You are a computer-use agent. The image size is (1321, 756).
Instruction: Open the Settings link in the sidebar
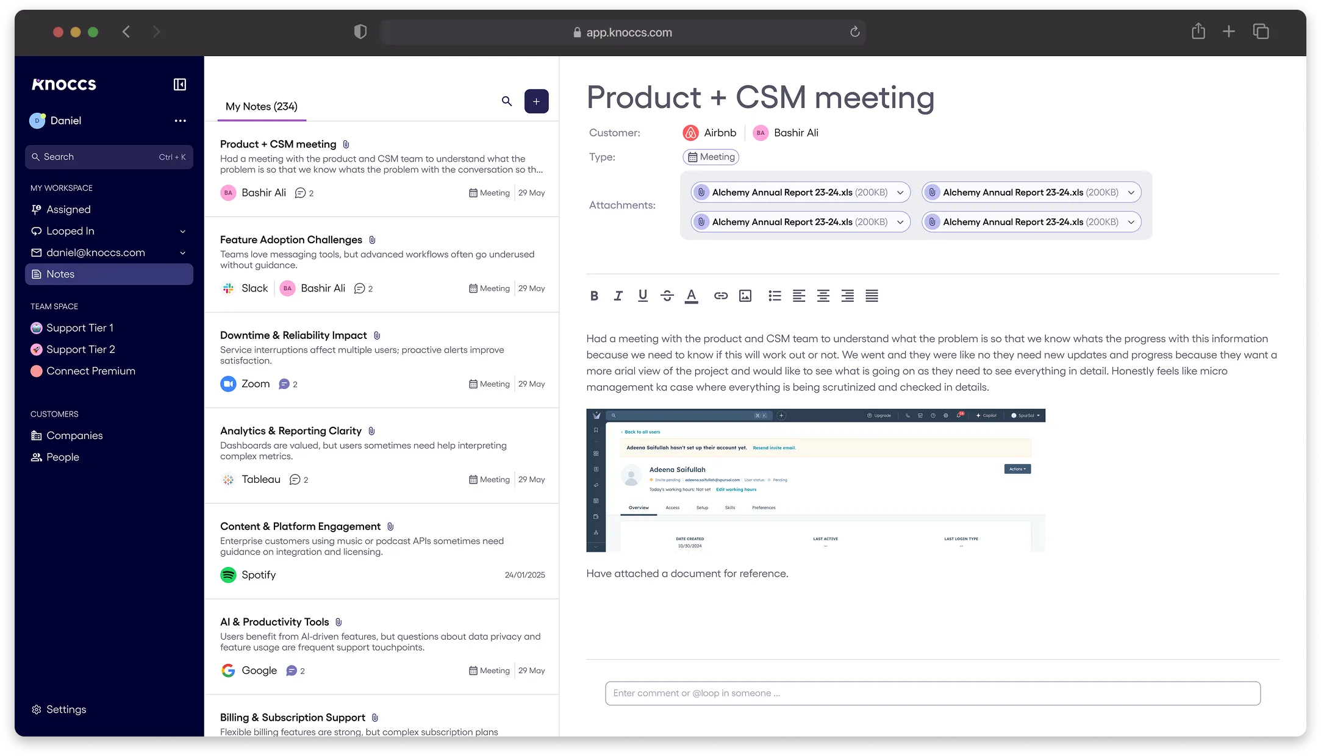[66, 710]
